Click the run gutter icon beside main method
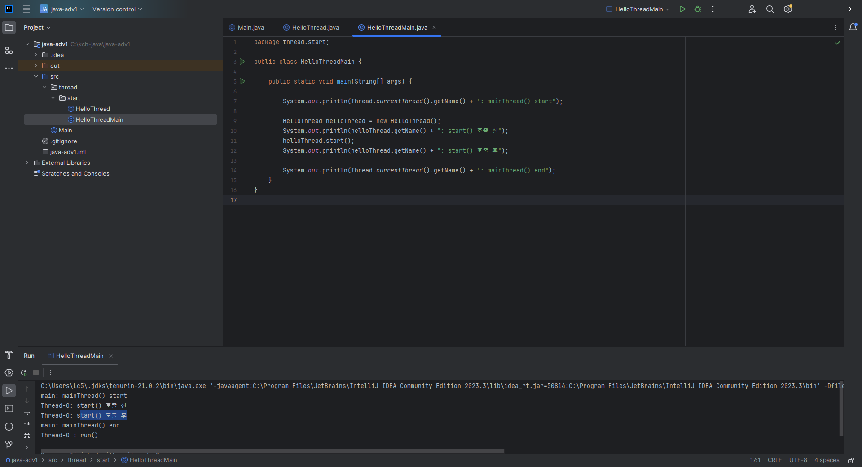862x467 pixels. tap(242, 81)
